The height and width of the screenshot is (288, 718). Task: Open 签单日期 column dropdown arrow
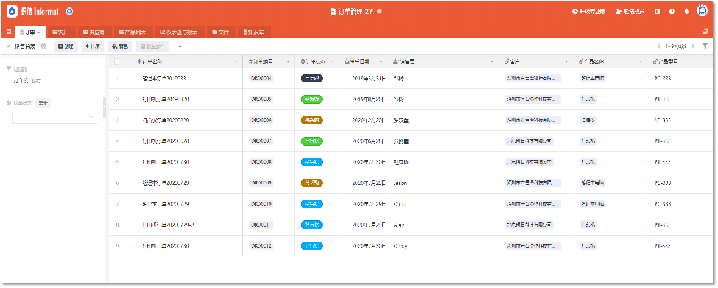click(381, 62)
